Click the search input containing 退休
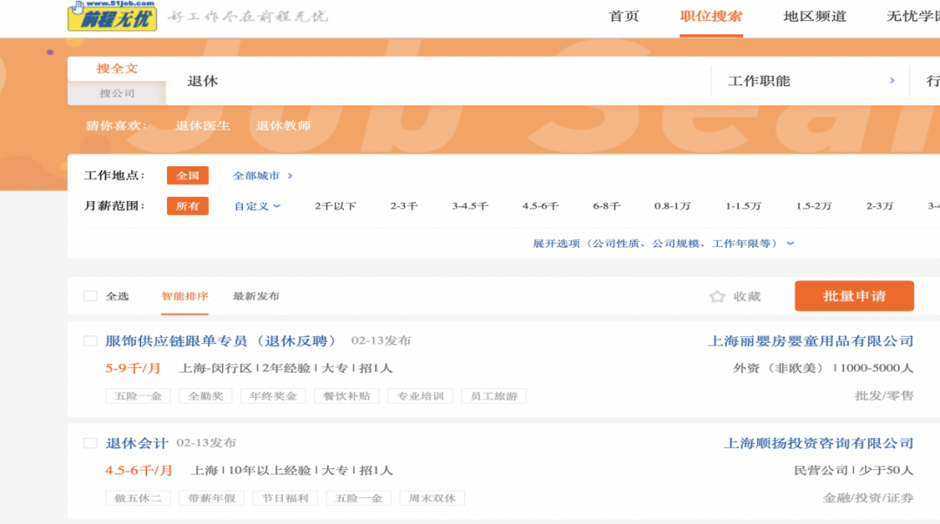940x524 pixels. (x=348, y=80)
